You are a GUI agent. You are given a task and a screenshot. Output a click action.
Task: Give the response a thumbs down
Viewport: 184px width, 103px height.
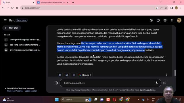[x=67, y=75]
